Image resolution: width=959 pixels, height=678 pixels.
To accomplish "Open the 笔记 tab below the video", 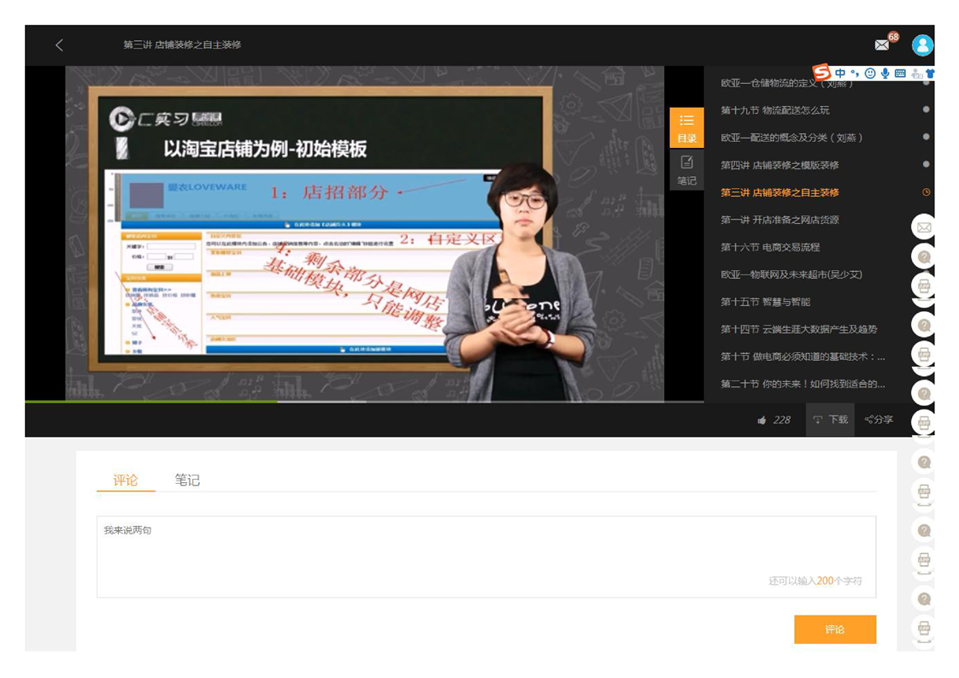I will coord(187,480).
